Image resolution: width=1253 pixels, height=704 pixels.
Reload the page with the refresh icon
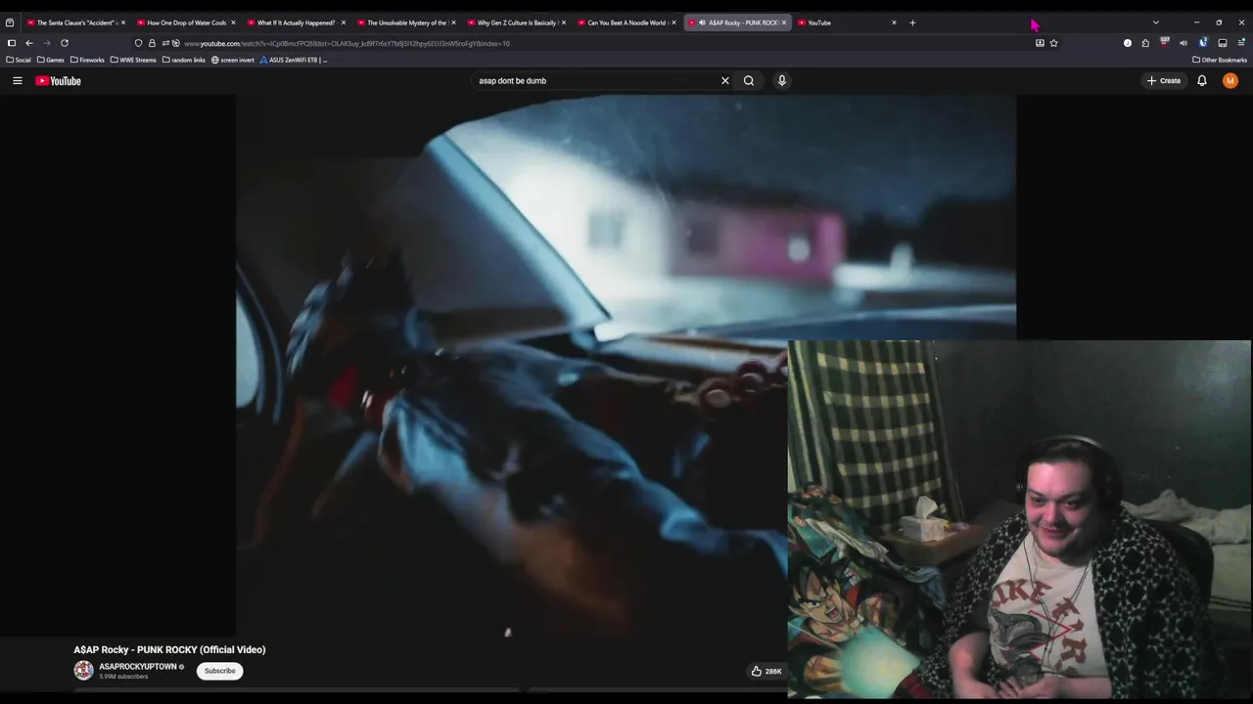65,43
